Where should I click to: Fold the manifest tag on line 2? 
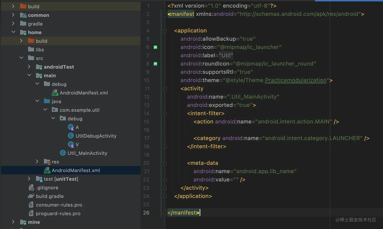click(x=165, y=14)
